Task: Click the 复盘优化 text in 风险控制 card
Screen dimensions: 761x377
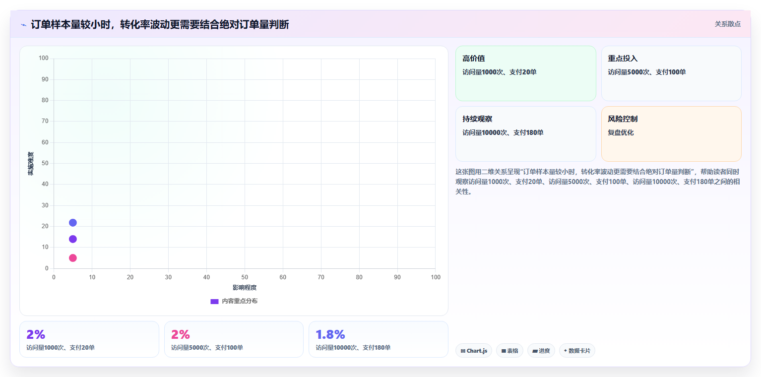Action: point(621,132)
